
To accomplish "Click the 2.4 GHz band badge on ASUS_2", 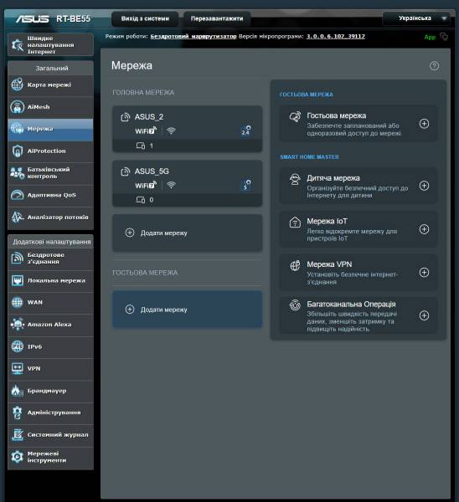I will pos(246,131).
